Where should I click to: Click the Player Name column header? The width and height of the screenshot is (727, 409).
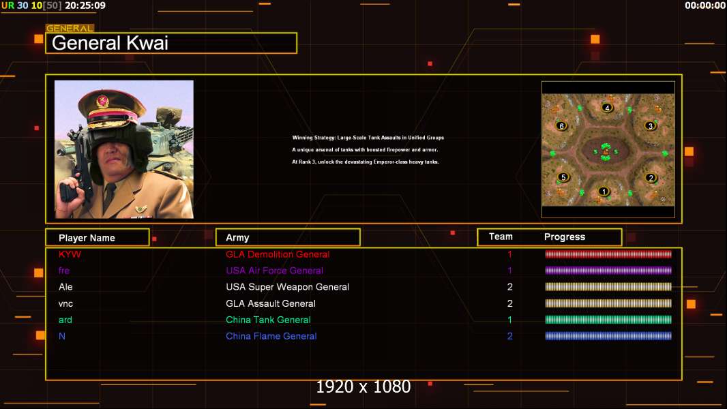(98, 238)
